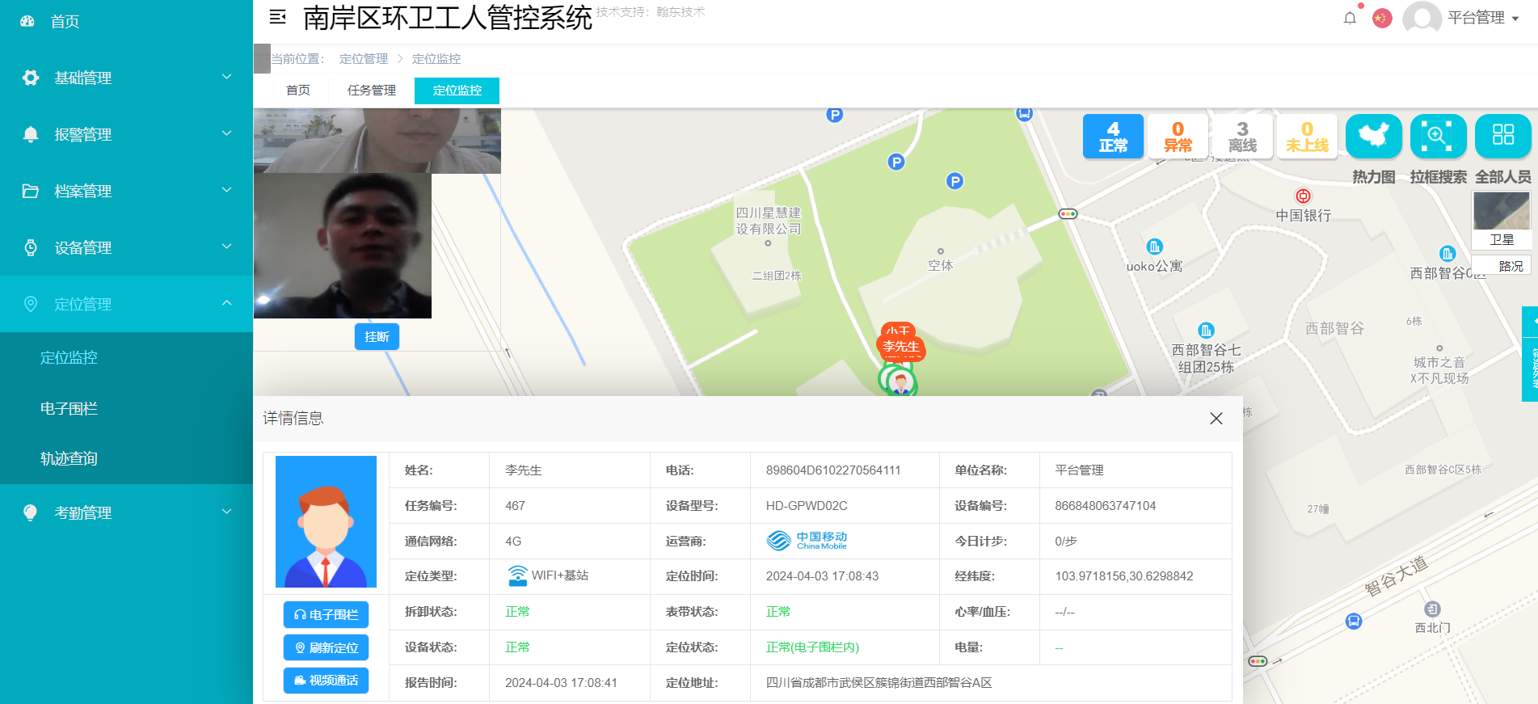Image resolution: width=1538 pixels, height=704 pixels.
Task: Click device number 866848063747104
Action: pos(1105,506)
